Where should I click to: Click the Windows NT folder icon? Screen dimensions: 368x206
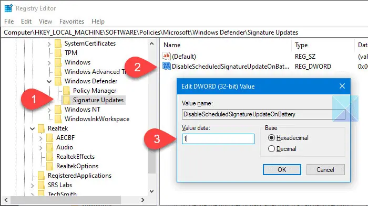tap(58, 110)
